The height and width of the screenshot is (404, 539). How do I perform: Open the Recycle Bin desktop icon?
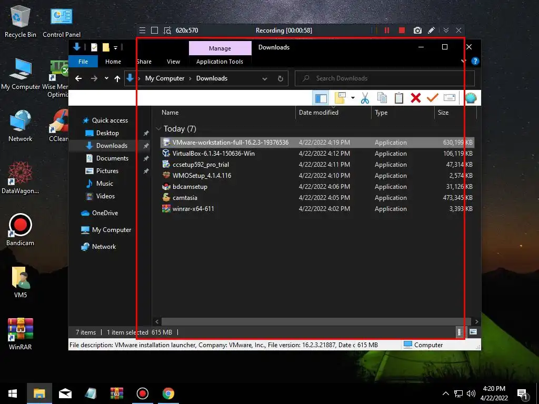click(21, 22)
